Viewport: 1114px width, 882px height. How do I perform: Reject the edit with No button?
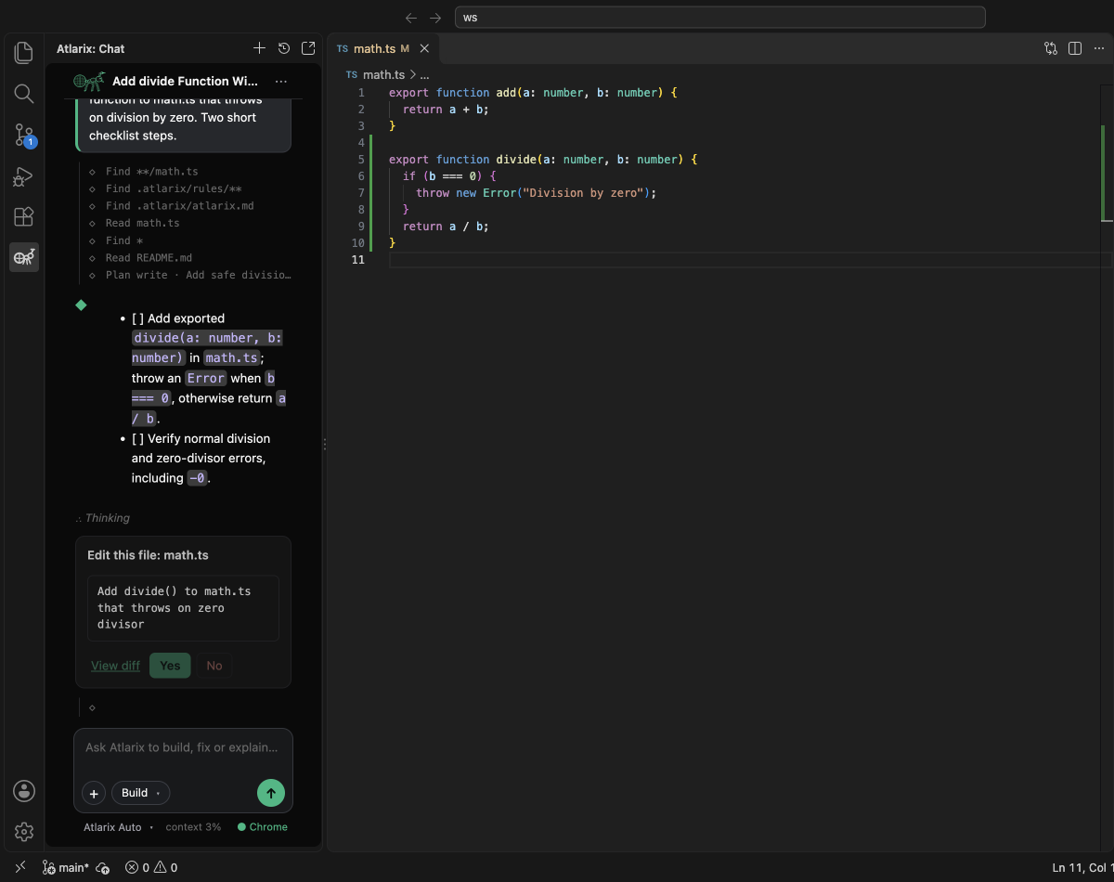214,666
